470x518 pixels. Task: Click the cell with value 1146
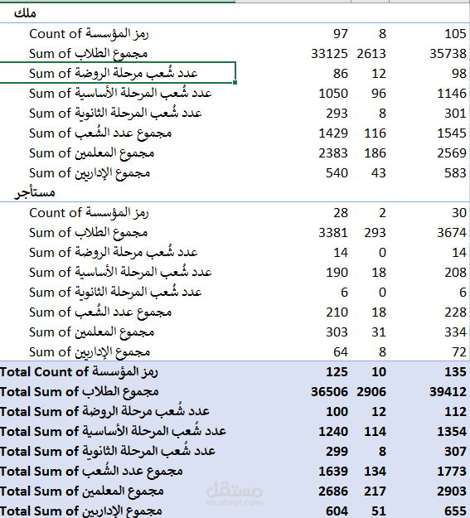(452, 94)
